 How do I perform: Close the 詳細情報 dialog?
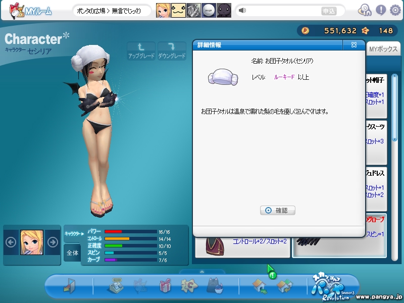point(354,45)
